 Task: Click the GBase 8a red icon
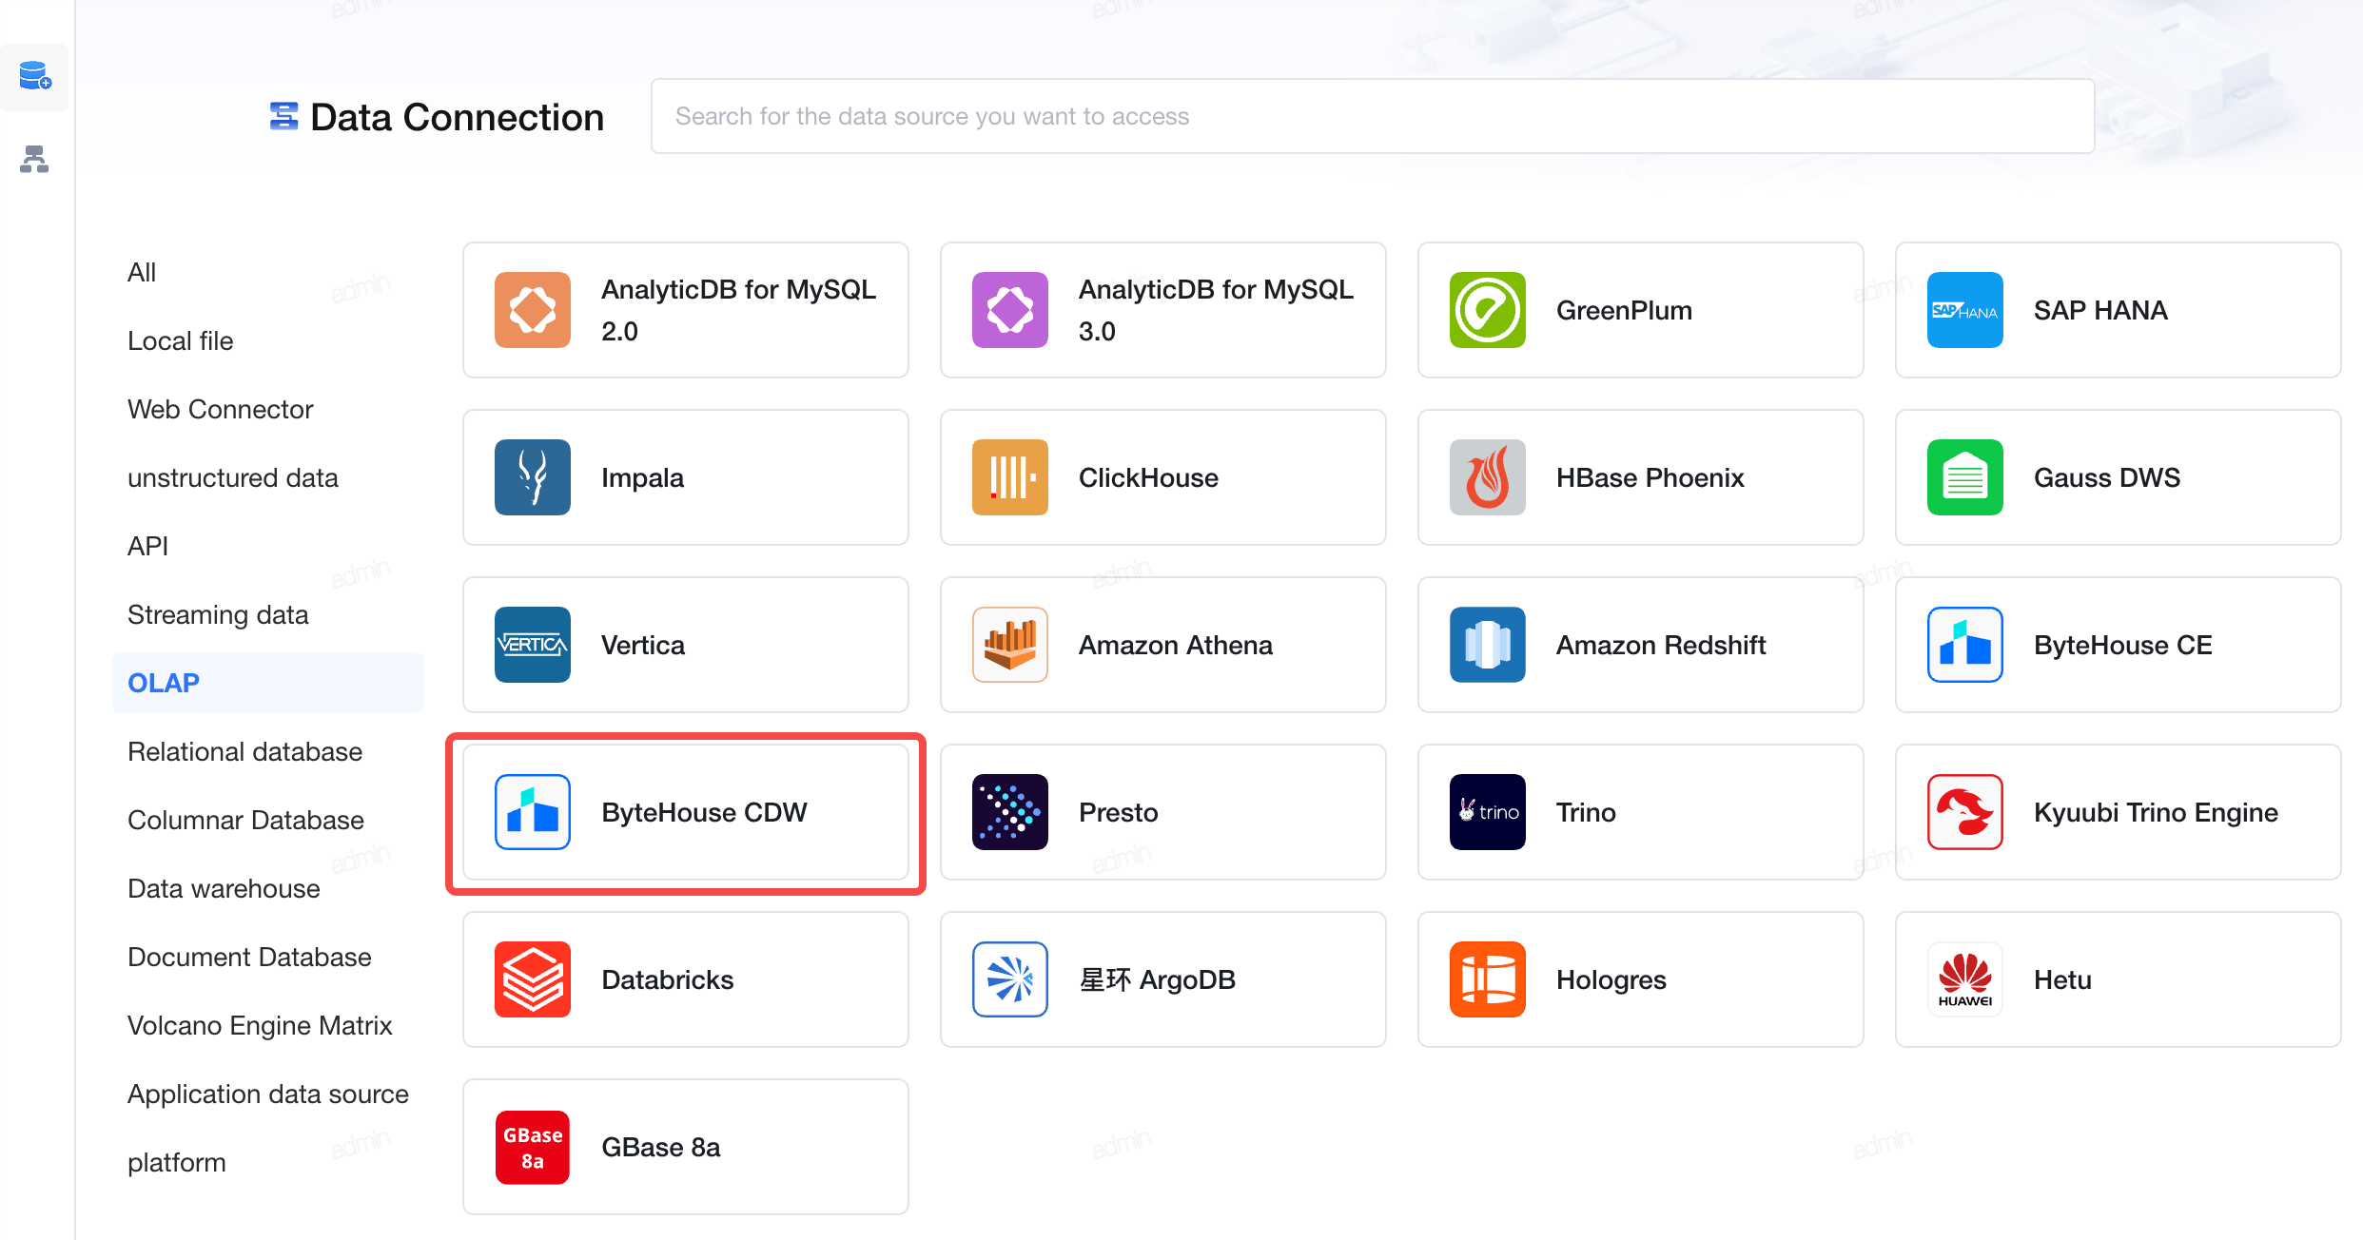point(532,1147)
